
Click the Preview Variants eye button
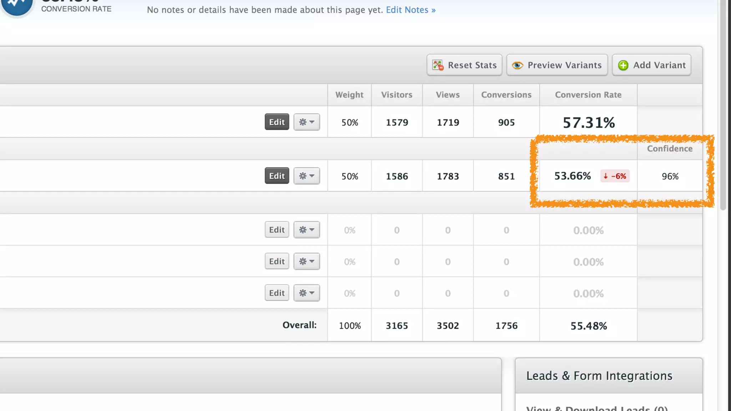[557, 65]
